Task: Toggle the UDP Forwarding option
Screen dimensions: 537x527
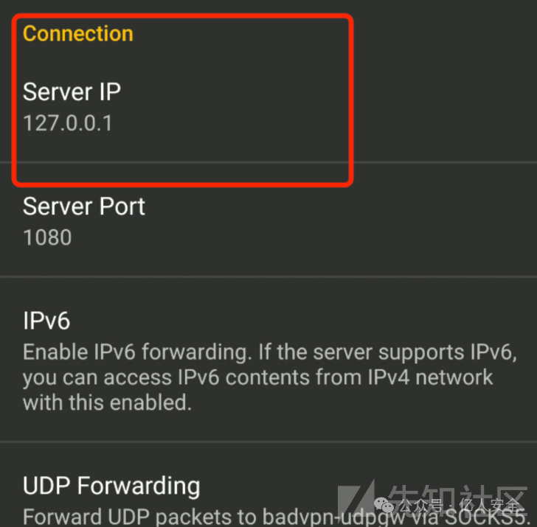Action: (x=111, y=486)
